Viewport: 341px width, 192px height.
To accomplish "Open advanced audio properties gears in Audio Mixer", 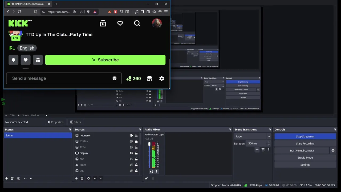I will (146, 178).
